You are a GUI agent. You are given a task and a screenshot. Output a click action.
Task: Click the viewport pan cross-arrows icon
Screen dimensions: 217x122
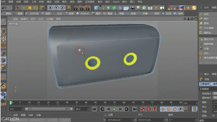[185, 19]
